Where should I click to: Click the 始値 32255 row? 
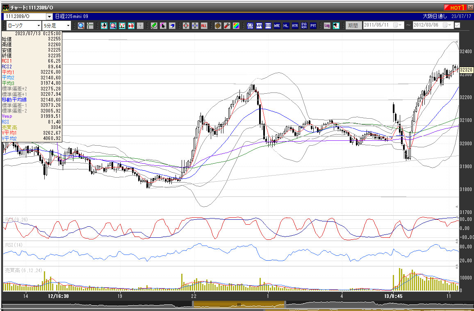click(31, 39)
